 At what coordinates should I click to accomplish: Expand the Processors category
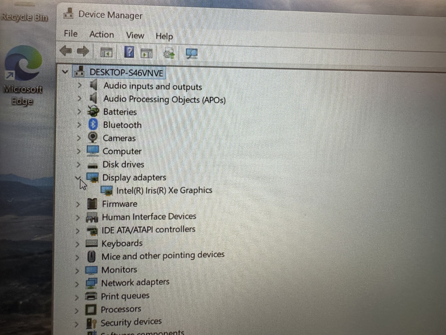point(77,311)
